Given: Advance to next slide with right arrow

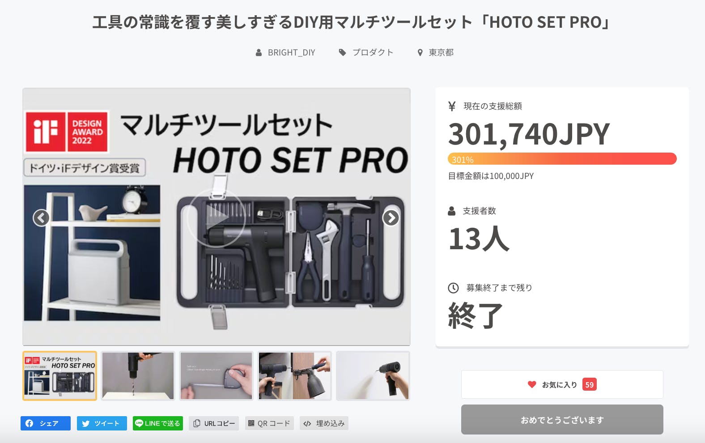Looking at the screenshot, I should 391,218.
